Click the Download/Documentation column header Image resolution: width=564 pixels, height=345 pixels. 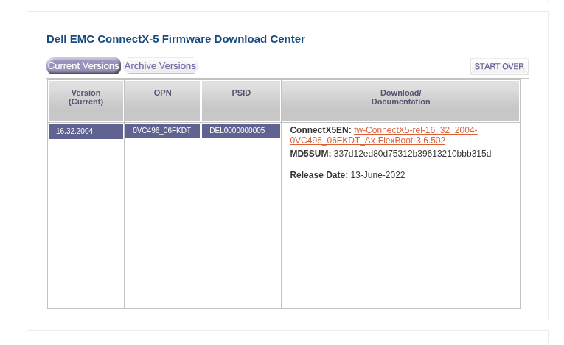click(400, 98)
